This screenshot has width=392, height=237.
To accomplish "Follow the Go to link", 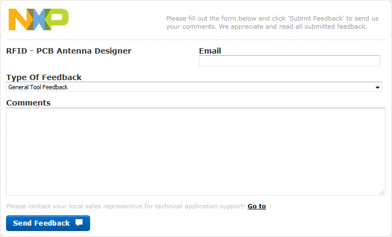I will coord(257,206).
